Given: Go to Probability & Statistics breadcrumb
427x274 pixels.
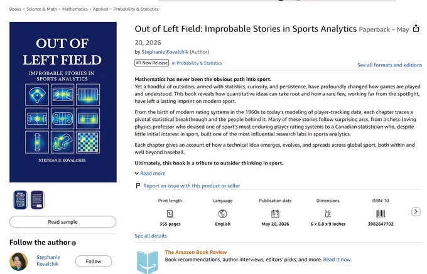Looking at the screenshot, I should (x=136, y=9).
